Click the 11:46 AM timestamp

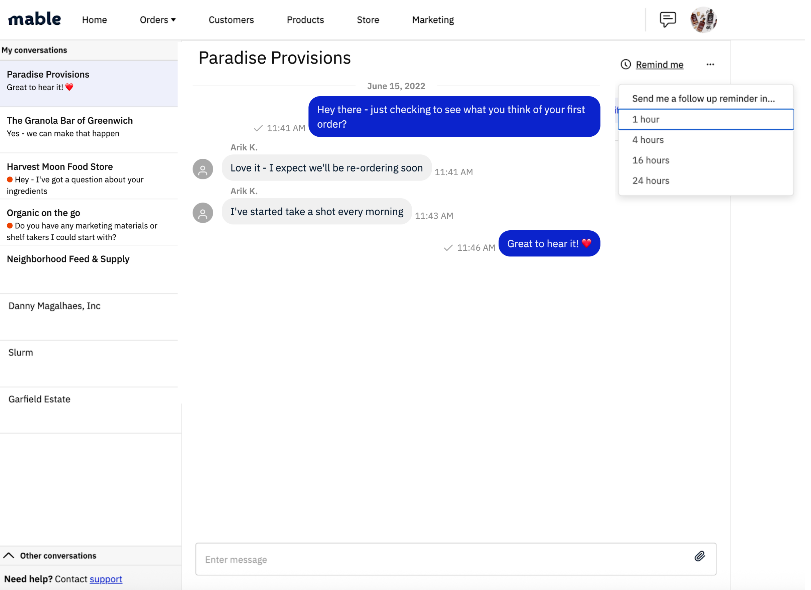(x=476, y=248)
